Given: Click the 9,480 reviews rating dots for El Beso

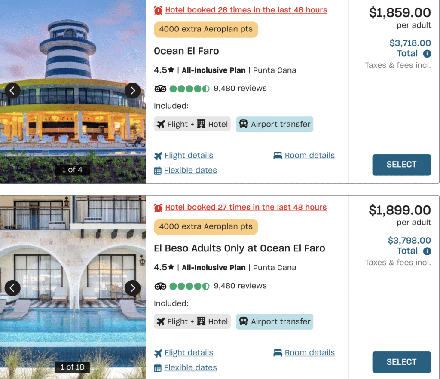Looking at the screenshot, I should [189, 285].
